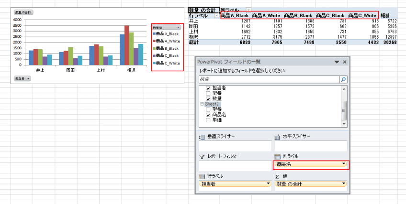406x204 pixels.
Task: Uncheck the 商品名 field checkbox
Action: [208, 115]
